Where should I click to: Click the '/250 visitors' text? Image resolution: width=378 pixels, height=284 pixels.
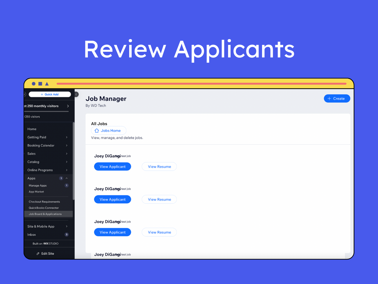pos(32,117)
